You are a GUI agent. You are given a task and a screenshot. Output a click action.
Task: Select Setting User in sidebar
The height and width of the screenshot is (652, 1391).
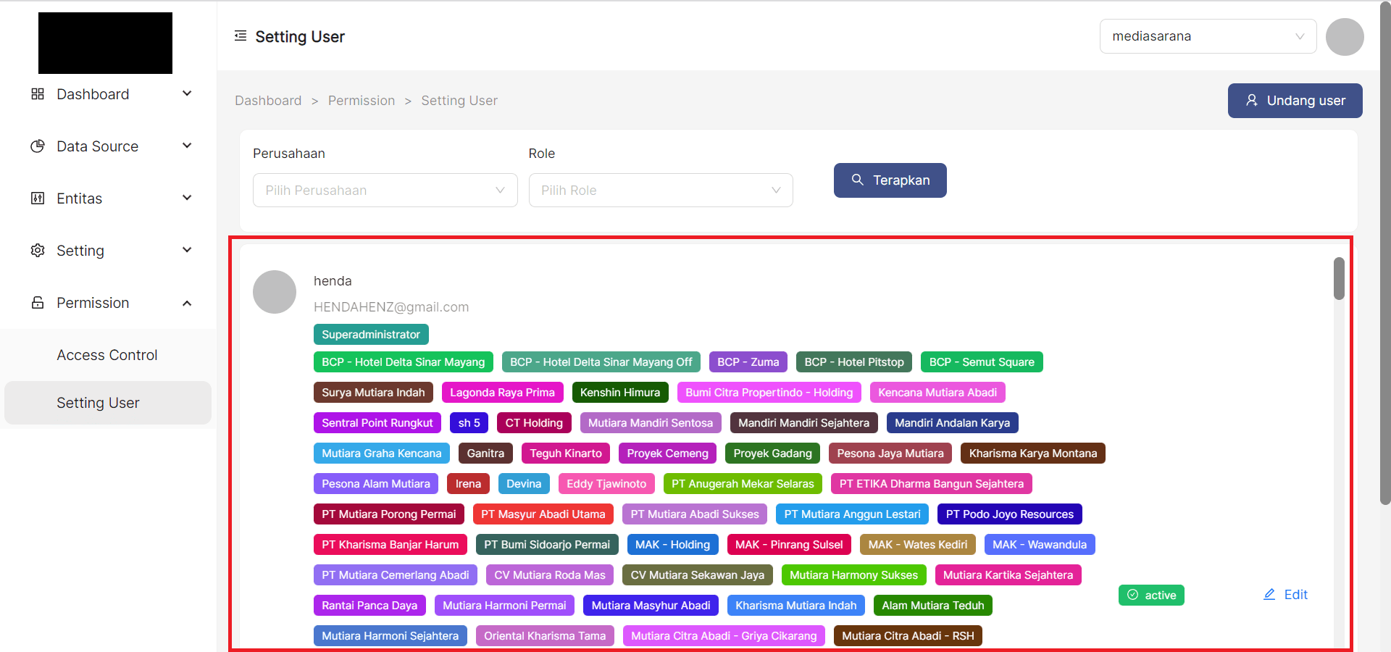coord(99,403)
